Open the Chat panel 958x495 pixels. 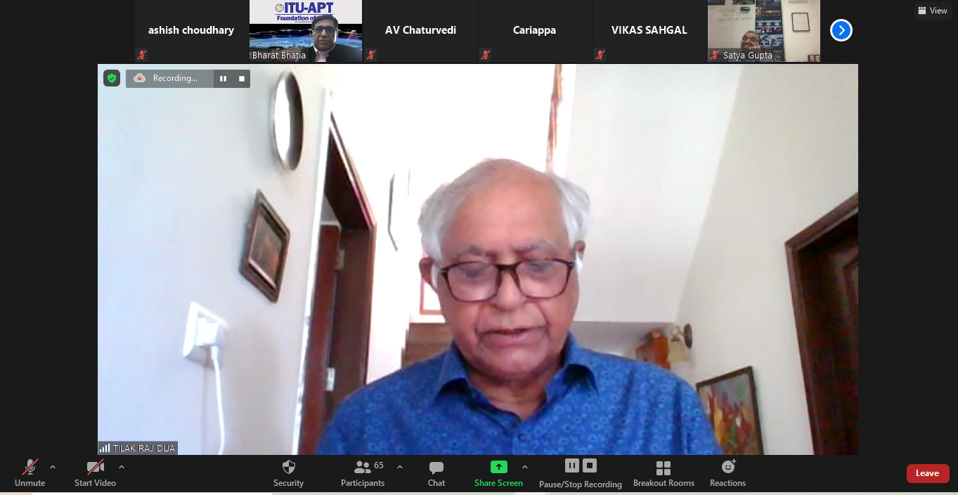(x=436, y=472)
